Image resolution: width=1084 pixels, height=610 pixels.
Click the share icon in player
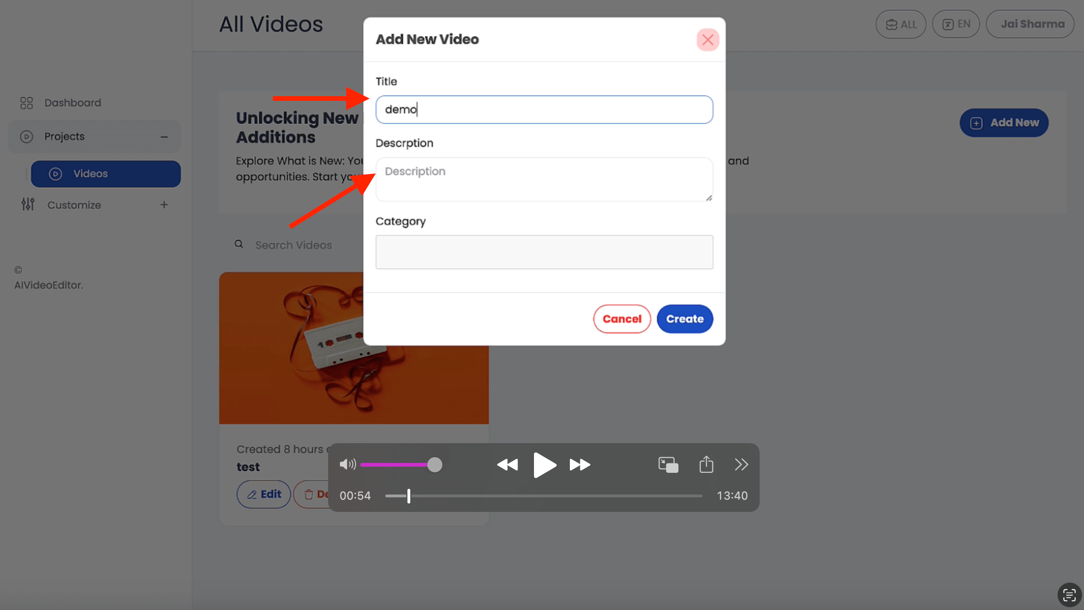pos(706,464)
